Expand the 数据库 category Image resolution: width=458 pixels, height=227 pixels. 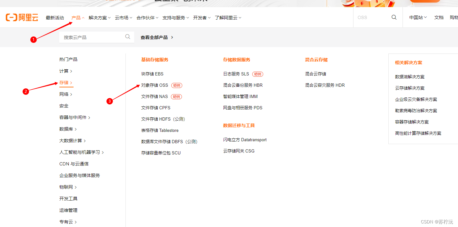coord(68,129)
